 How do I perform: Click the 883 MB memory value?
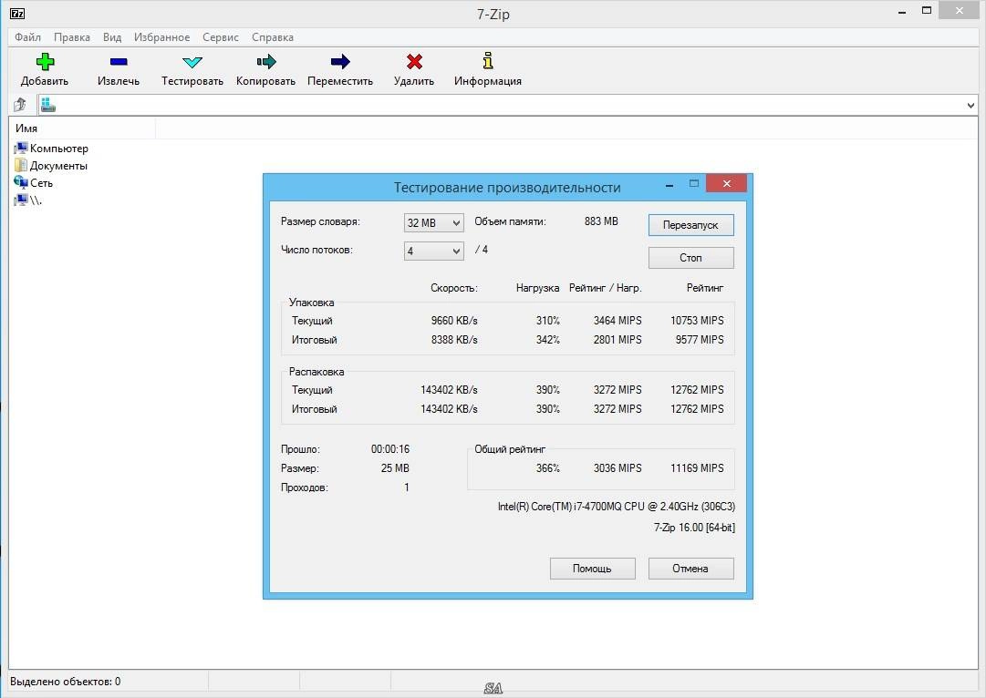601,221
